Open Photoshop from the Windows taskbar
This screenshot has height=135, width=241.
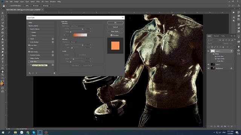click(x=40, y=132)
